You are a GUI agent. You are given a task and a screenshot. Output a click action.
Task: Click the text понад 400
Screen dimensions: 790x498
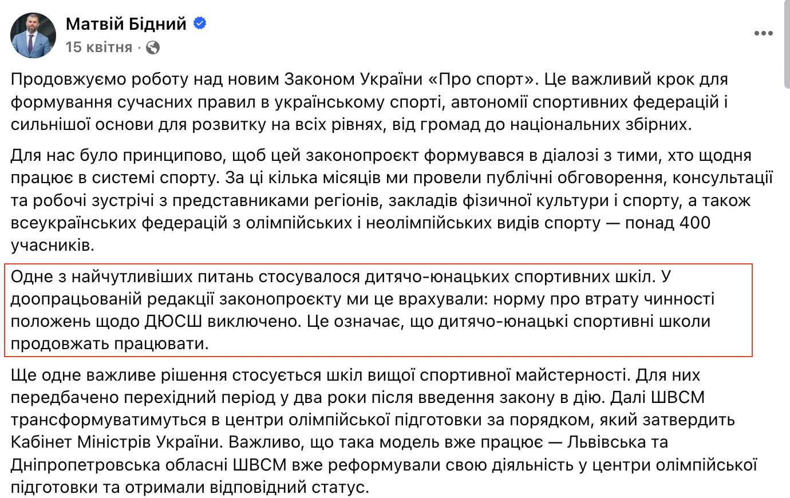[667, 223]
